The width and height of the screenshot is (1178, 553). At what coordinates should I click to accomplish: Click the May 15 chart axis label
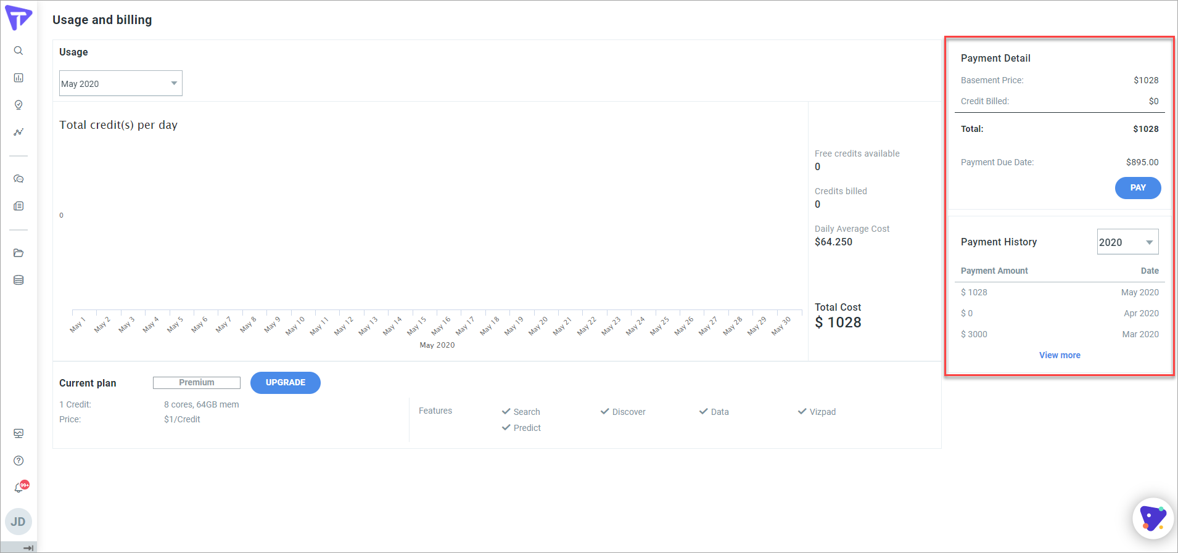tap(417, 326)
